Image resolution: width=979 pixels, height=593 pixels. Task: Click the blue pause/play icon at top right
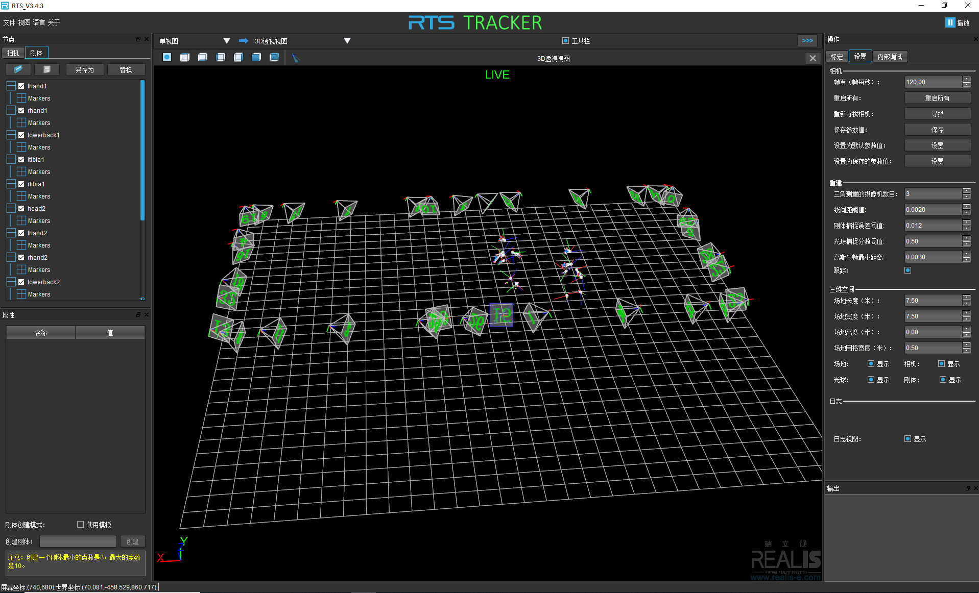pos(949,22)
